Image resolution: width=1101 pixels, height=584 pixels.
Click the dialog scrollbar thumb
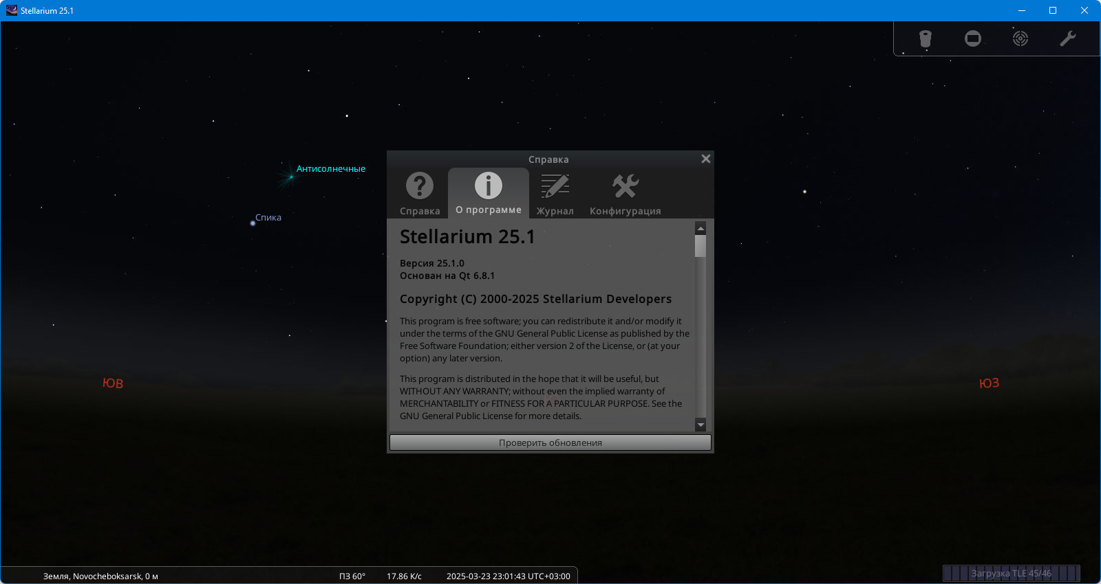click(701, 246)
